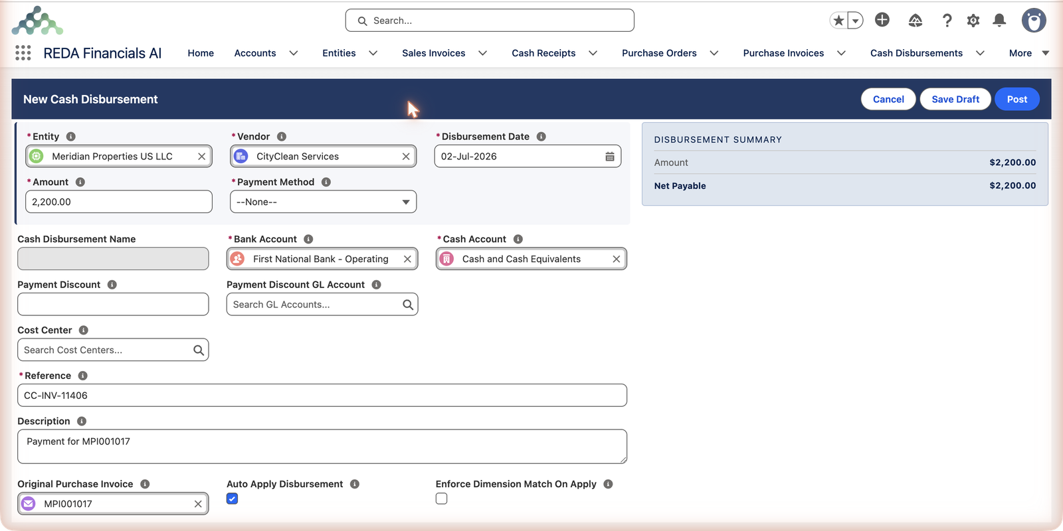Open the Purchase Invoices tab
The width and height of the screenshot is (1063, 531).
pyautogui.click(x=783, y=53)
